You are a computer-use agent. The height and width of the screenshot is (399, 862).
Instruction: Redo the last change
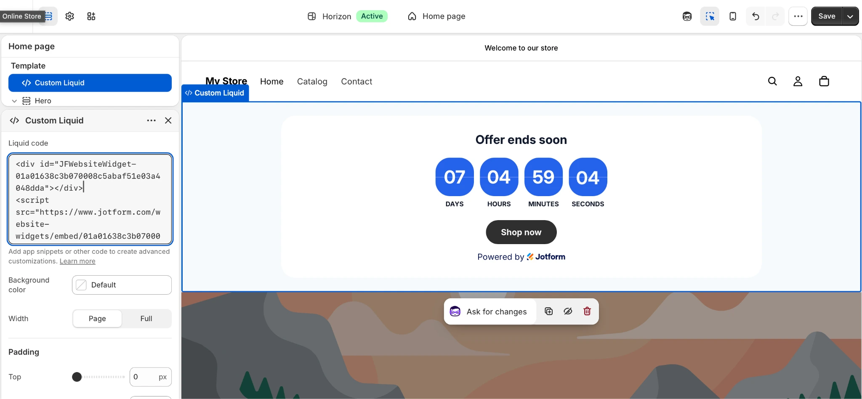(x=775, y=16)
